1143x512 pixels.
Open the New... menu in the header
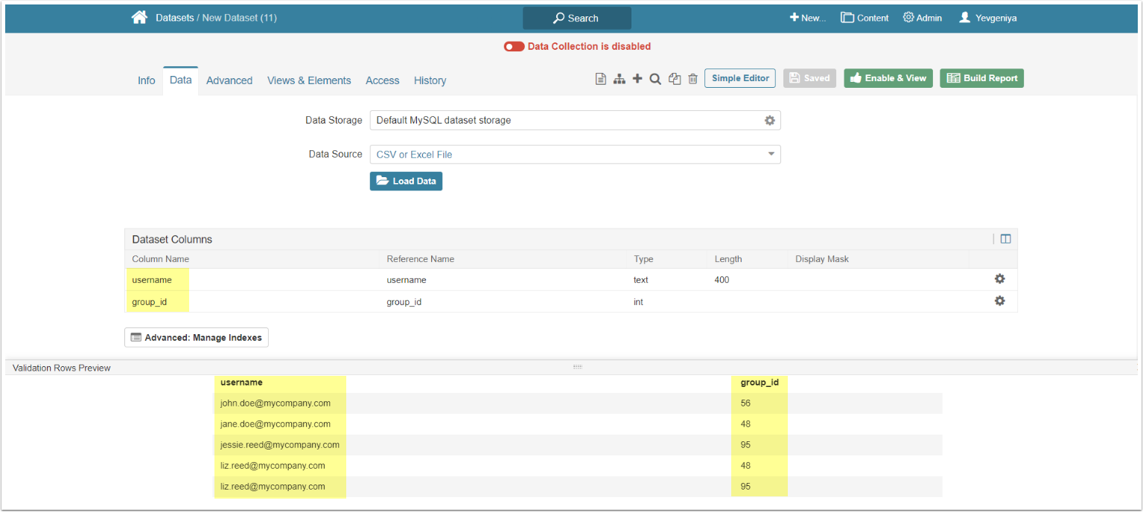pos(808,18)
